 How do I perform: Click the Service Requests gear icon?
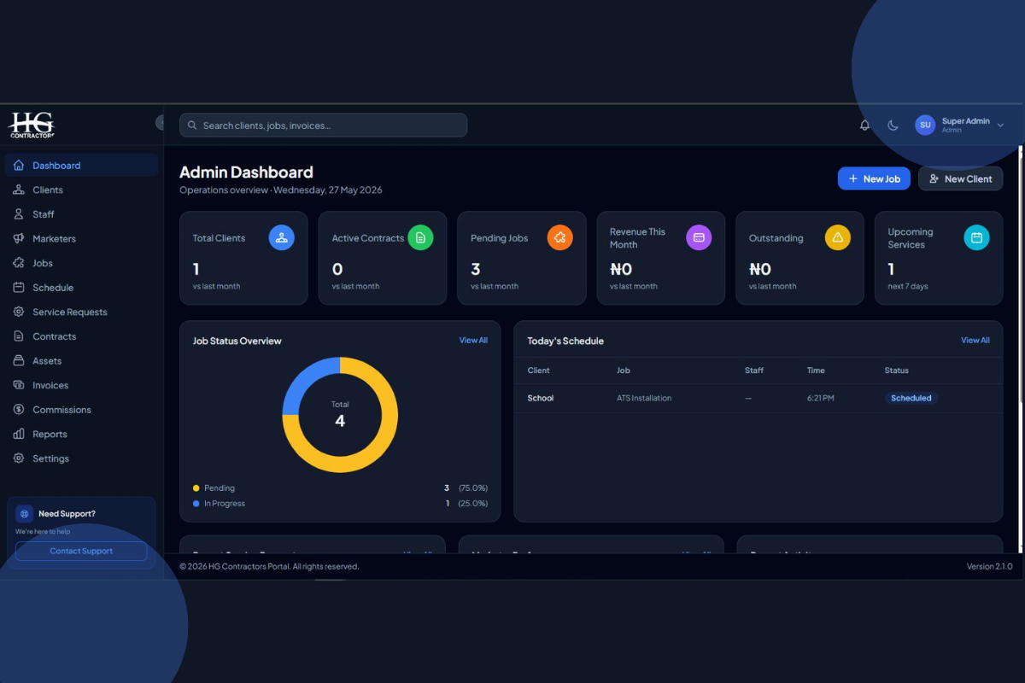pyautogui.click(x=19, y=312)
